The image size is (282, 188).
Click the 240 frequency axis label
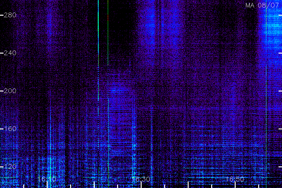click(x=10, y=53)
